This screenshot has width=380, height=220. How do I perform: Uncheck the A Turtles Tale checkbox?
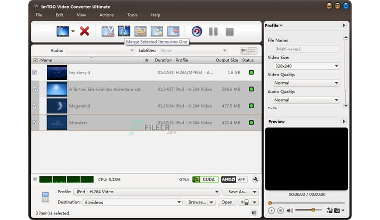[35, 89]
